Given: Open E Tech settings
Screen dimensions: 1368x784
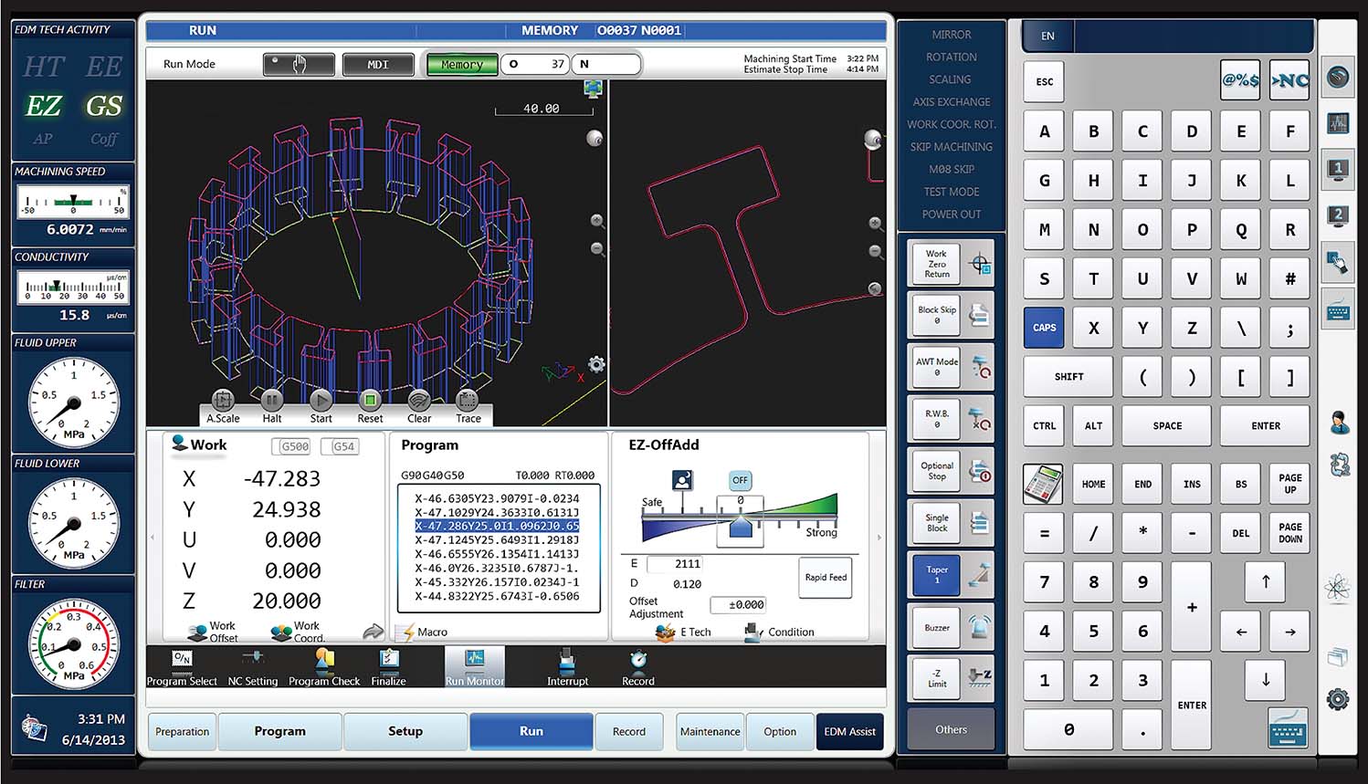Looking at the screenshot, I should [682, 632].
